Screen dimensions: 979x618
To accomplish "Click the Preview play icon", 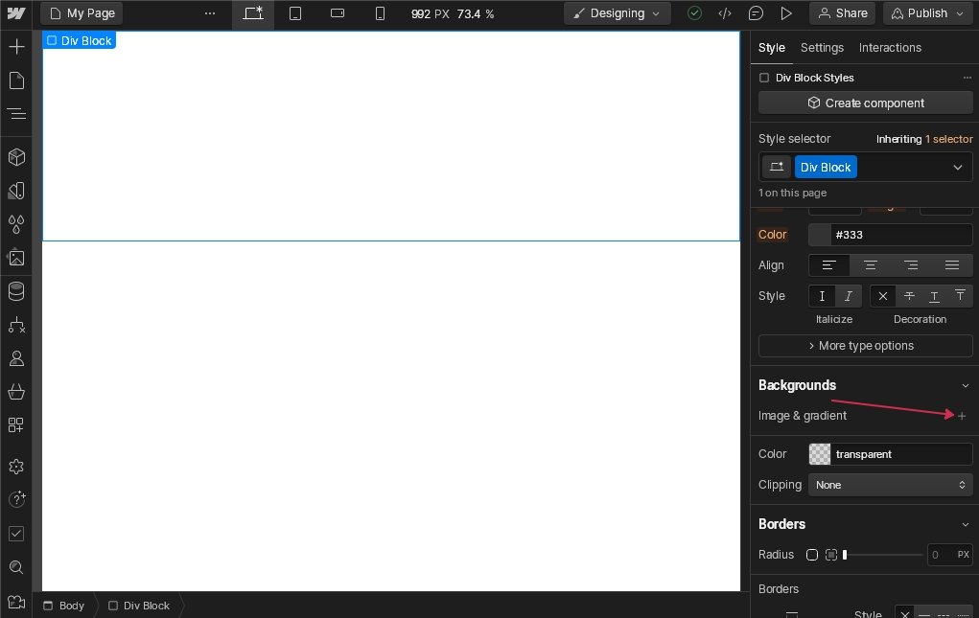I will (x=786, y=13).
